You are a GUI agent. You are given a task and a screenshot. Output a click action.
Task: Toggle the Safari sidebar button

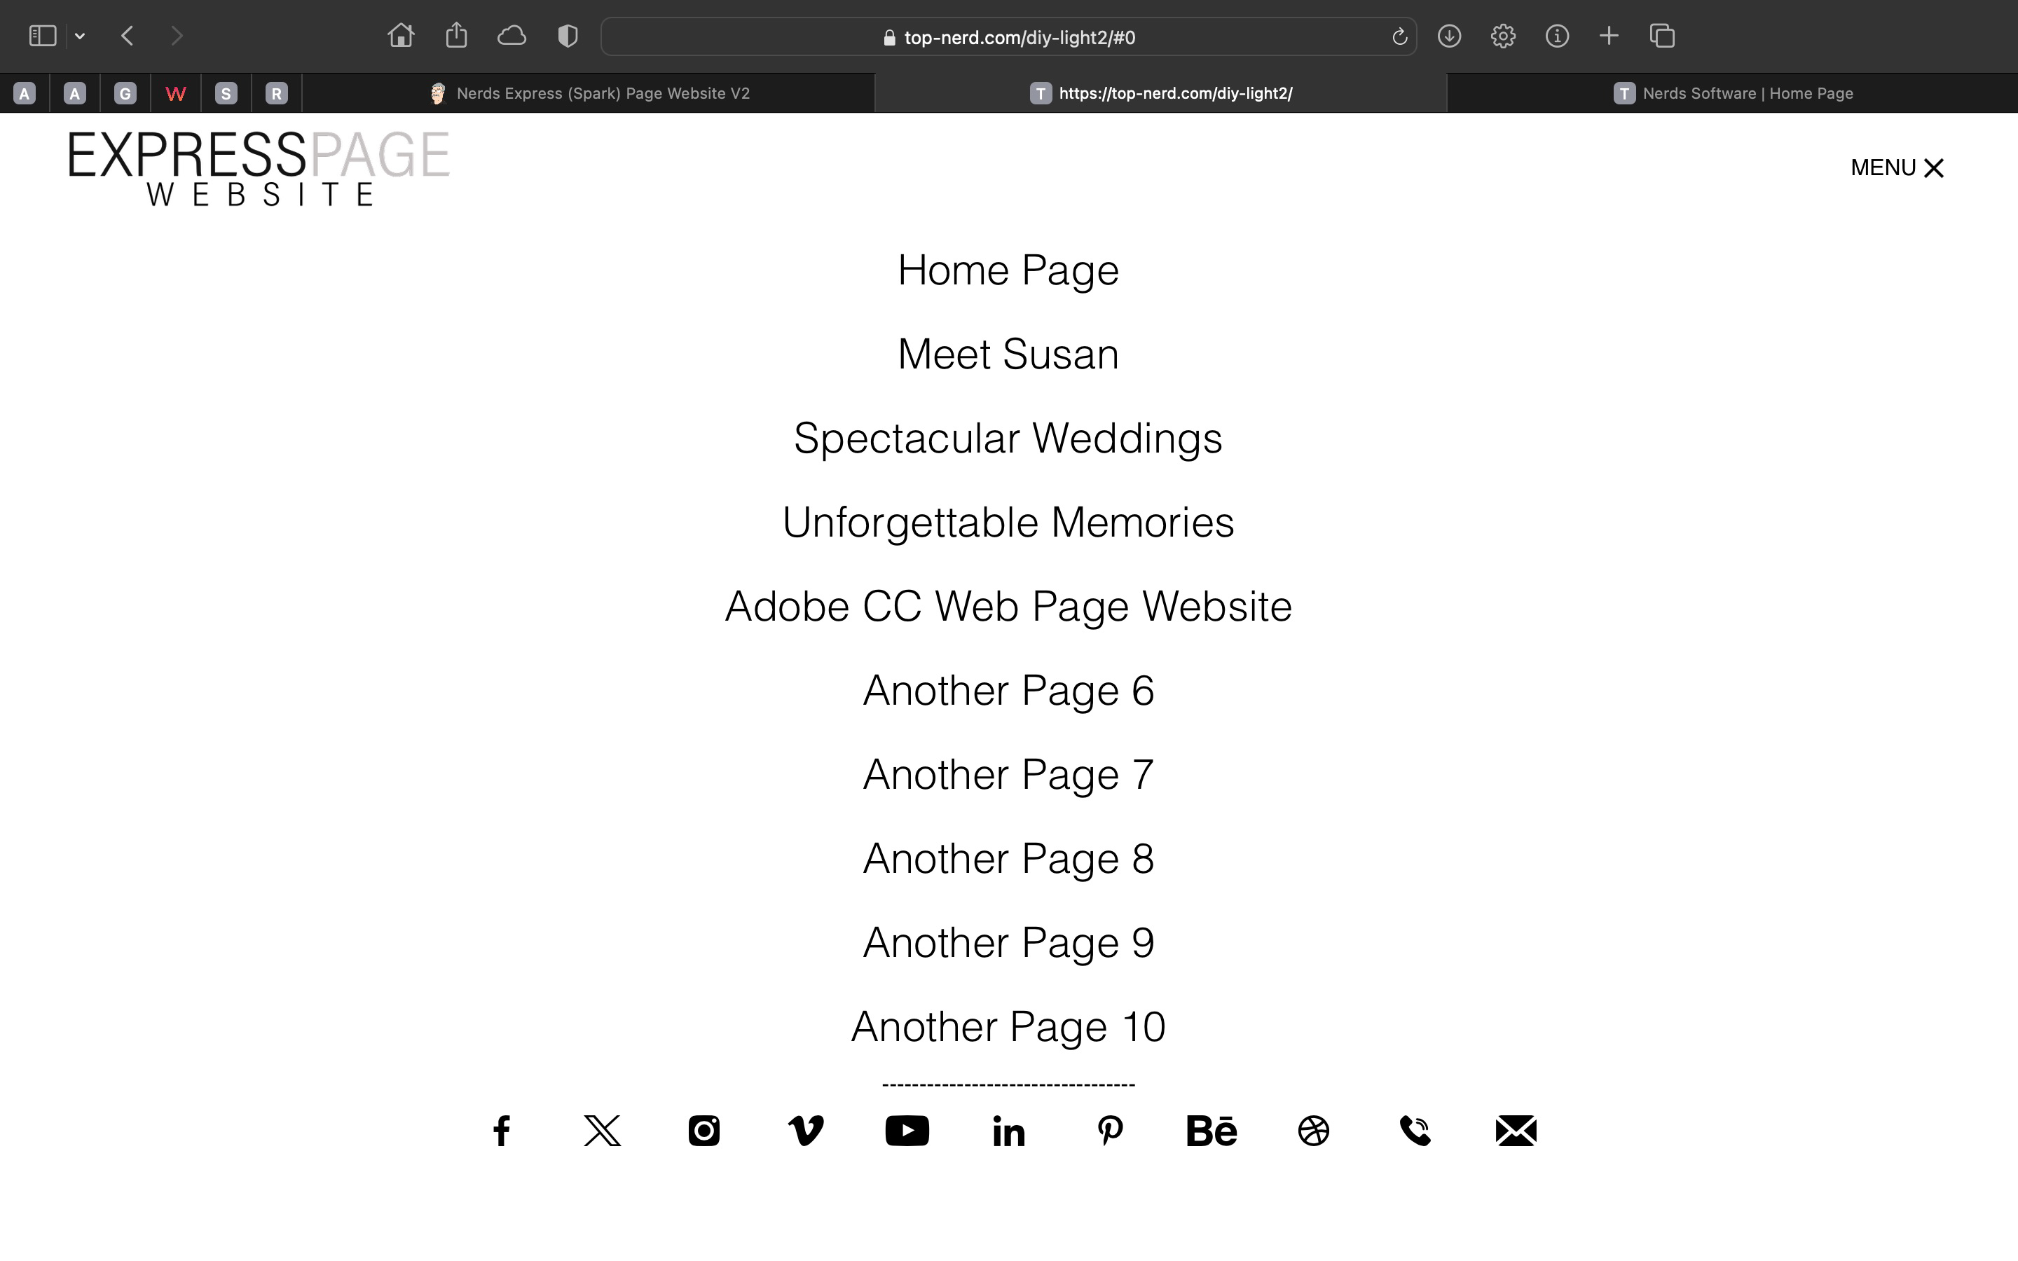pyautogui.click(x=43, y=36)
